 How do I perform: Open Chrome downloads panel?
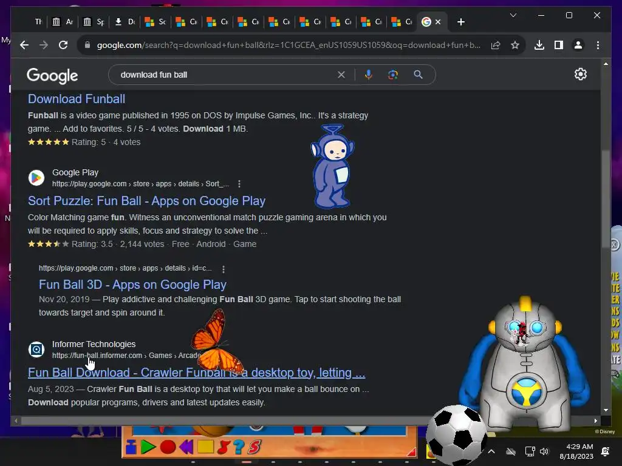click(539, 45)
